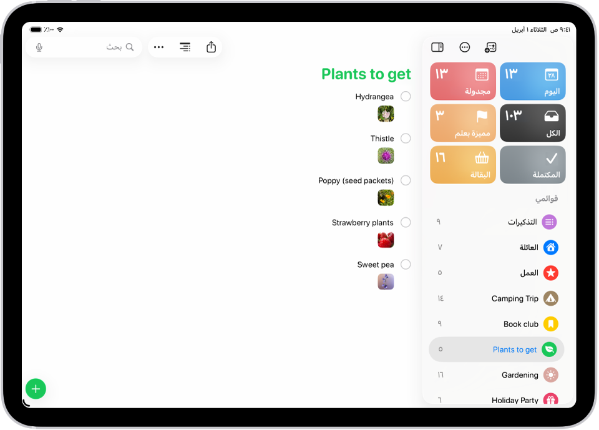Open the اليوم (Today) smart list card
The image size is (599, 430).
[532, 81]
